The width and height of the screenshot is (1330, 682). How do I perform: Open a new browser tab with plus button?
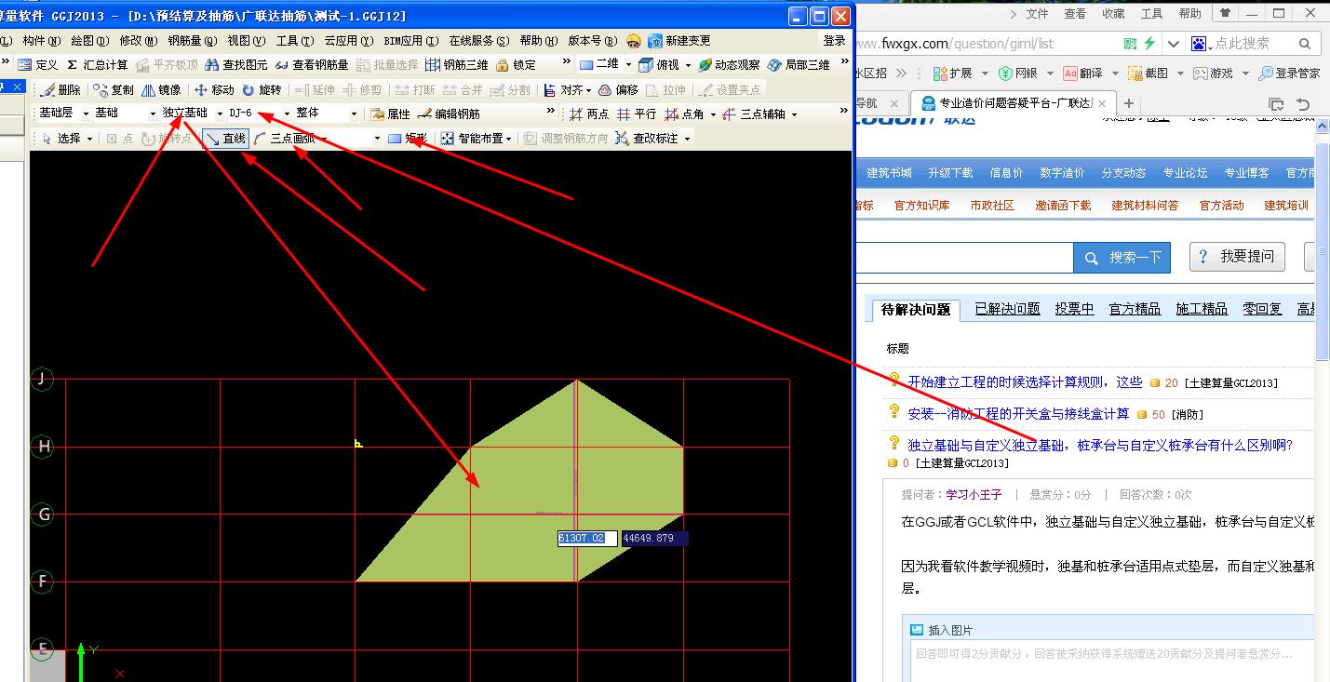pyautogui.click(x=1129, y=103)
